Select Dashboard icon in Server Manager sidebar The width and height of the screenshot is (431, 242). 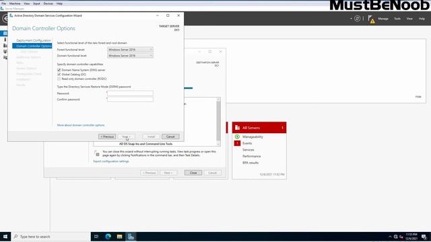point(5,33)
